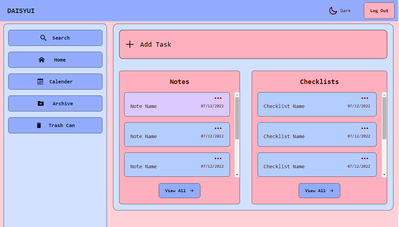Click the Checklists panel heading
This screenshot has width=399, height=227.
click(x=319, y=82)
